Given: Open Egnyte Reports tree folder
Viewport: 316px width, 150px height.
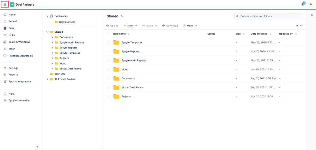Looking at the screenshot, I should coord(68,48).
